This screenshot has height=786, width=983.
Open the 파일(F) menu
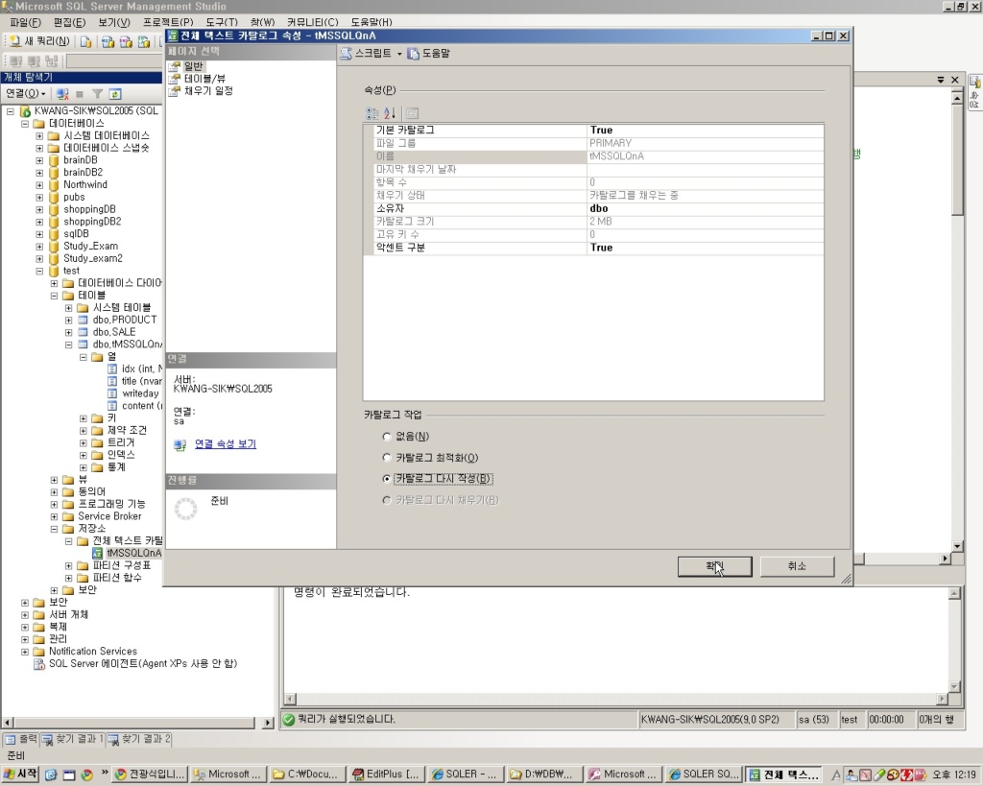[25, 22]
